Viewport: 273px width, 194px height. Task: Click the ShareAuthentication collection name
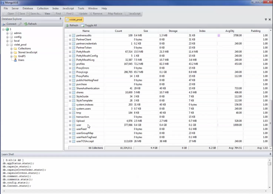88,88
